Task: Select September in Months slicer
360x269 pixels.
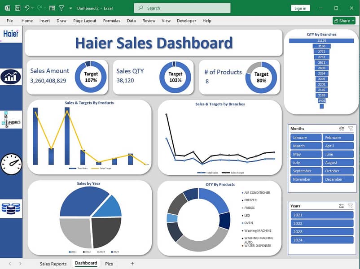Action: (306, 171)
